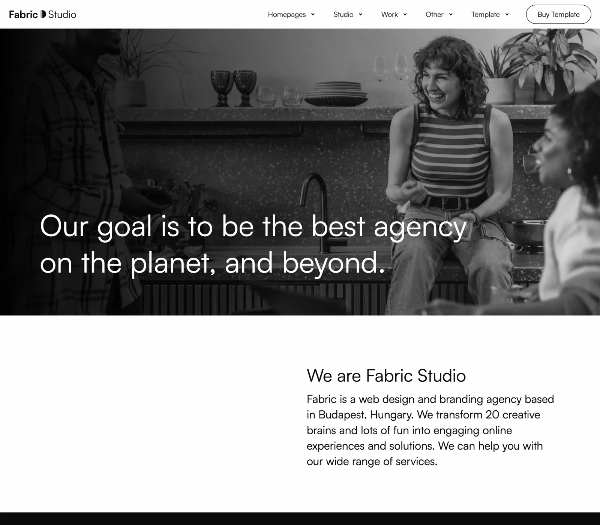
Task: Open the Homepages menu item
Action: (x=287, y=15)
